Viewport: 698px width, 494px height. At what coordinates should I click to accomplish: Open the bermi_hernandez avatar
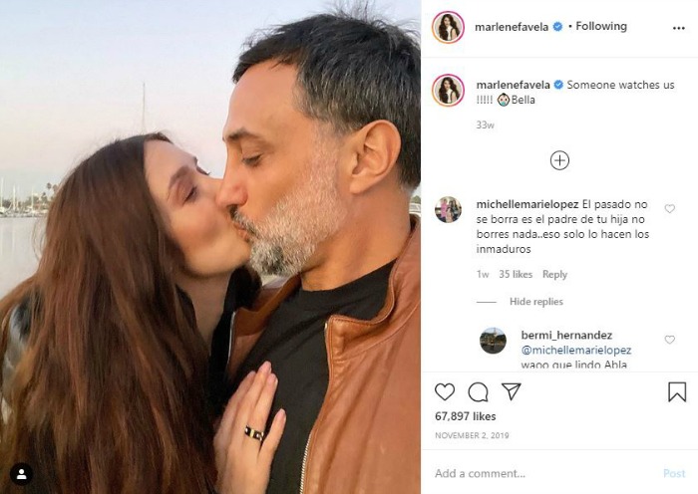click(493, 340)
